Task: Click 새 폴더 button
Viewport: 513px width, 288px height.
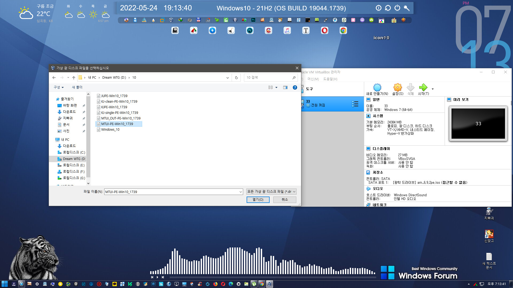Action: pyautogui.click(x=77, y=87)
